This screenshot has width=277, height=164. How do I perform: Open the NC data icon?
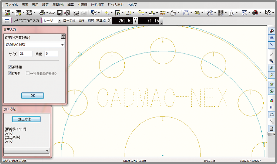click(245, 13)
